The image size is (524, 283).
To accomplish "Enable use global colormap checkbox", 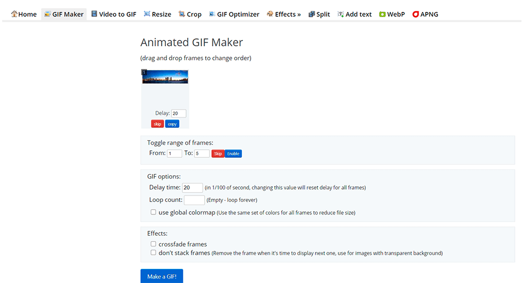I will coord(153,212).
